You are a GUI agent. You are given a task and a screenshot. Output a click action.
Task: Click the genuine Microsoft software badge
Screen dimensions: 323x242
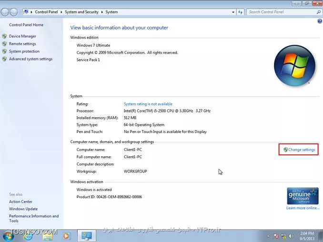[x=303, y=196]
